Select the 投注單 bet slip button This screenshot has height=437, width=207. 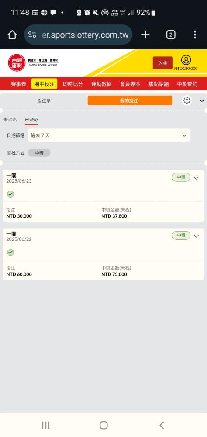44,101
